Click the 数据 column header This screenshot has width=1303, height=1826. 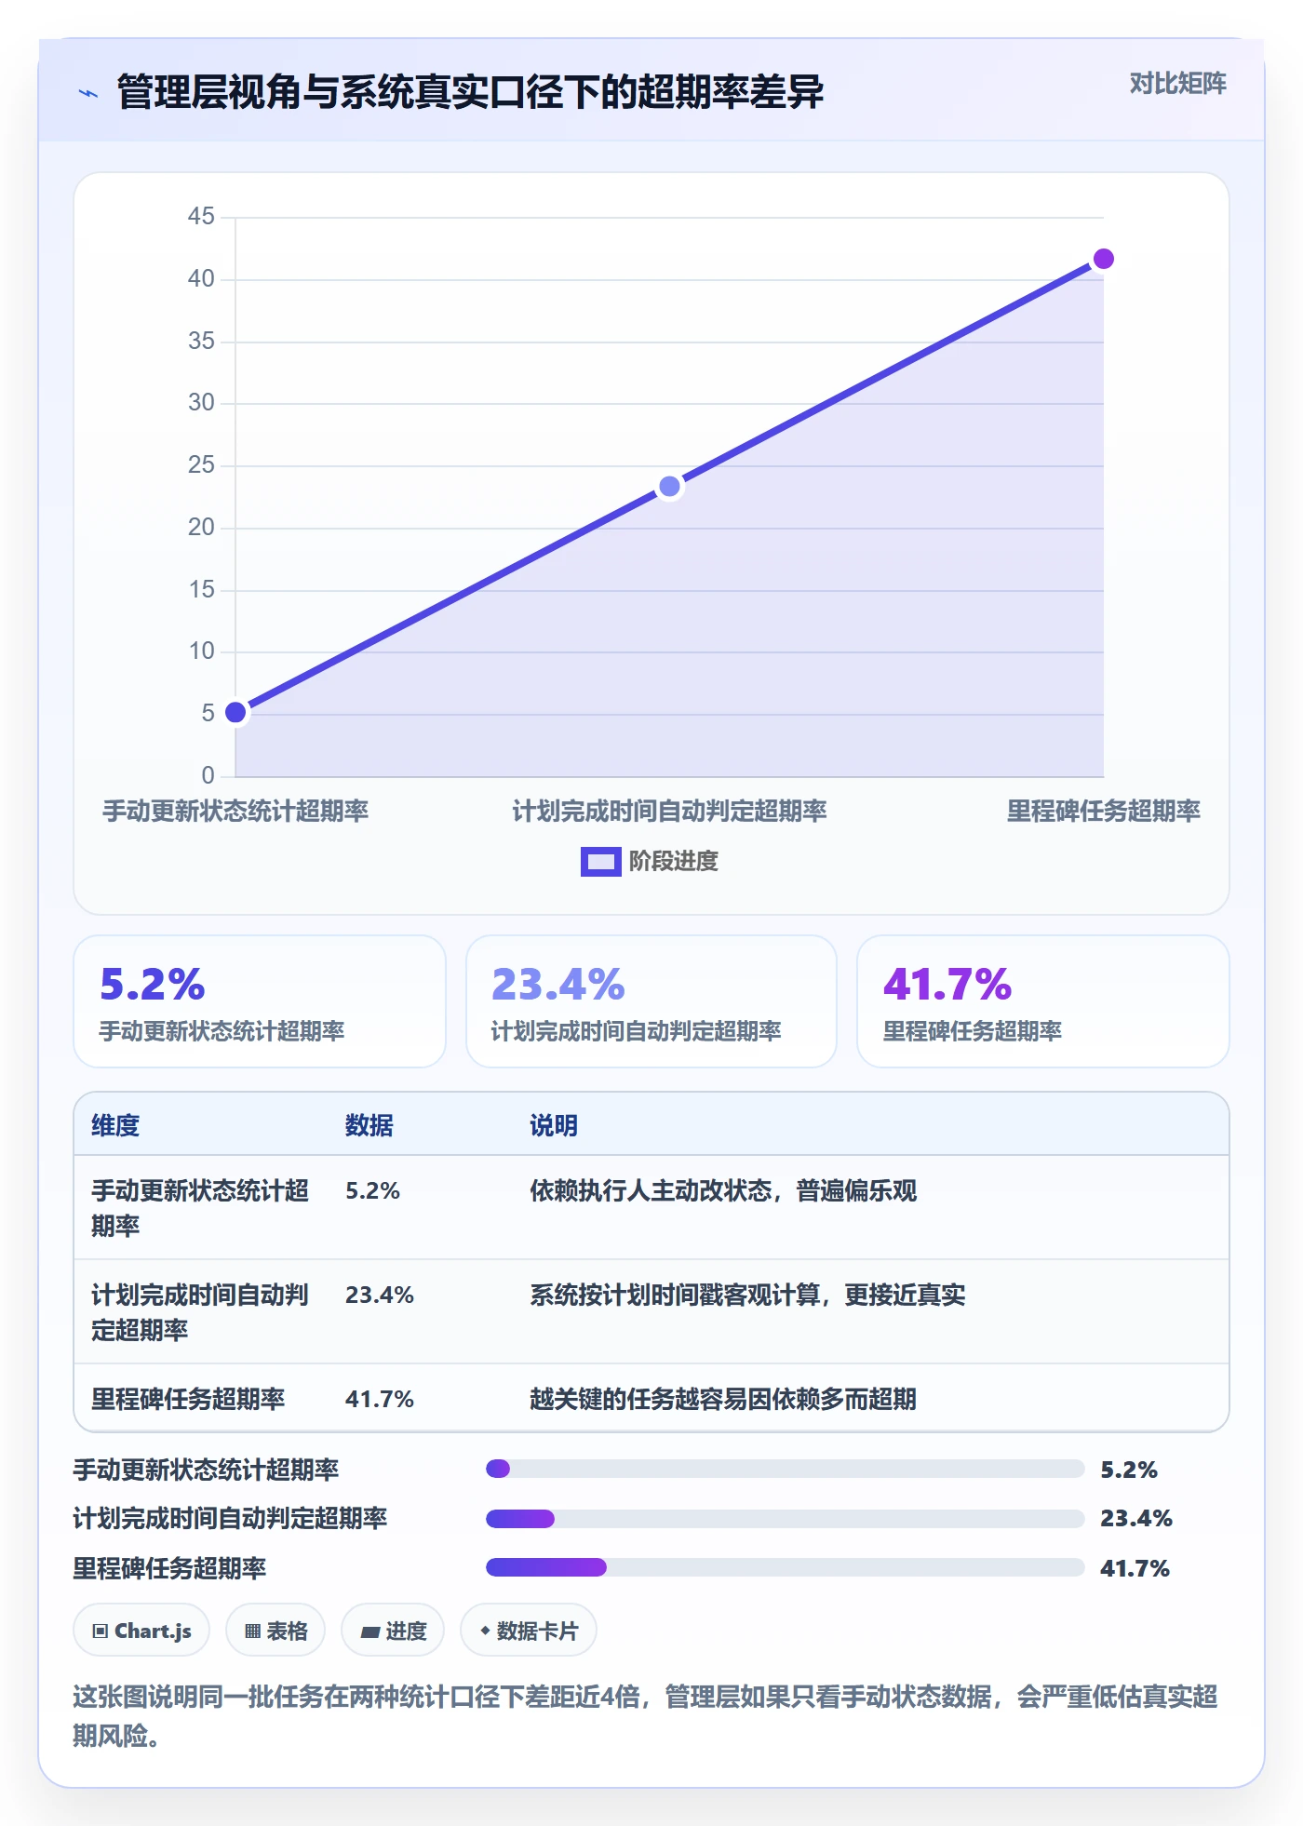tap(369, 1125)
